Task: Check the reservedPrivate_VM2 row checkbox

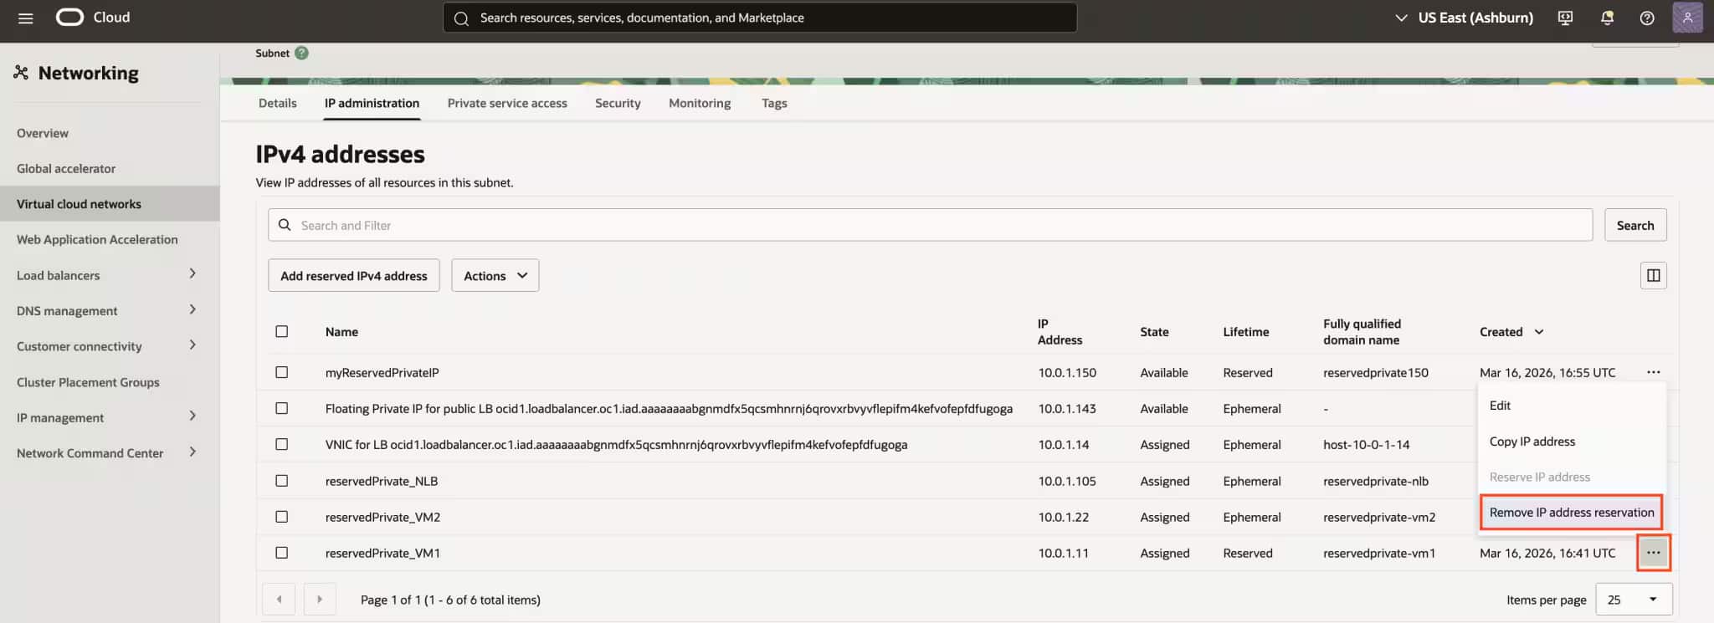Action: [x=282, y=517]
